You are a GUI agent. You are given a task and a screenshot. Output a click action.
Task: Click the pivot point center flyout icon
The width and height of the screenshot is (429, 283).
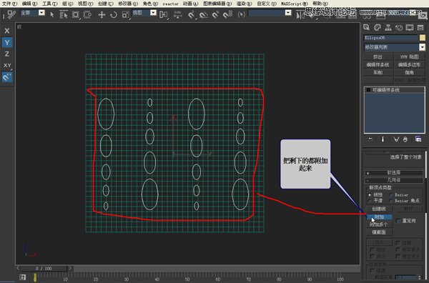point(163,14)
